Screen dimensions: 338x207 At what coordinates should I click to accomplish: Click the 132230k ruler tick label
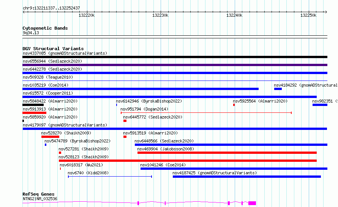(x=160, y=15)
